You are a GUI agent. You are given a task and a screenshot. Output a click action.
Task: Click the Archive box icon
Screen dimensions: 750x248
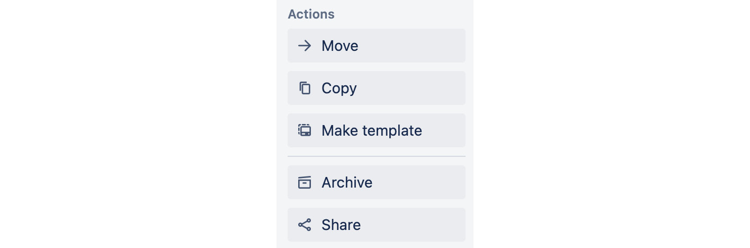point(305,182)
